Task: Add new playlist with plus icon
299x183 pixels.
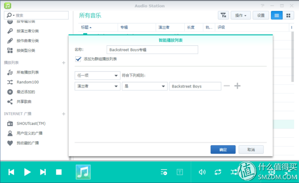Action: 64,63
